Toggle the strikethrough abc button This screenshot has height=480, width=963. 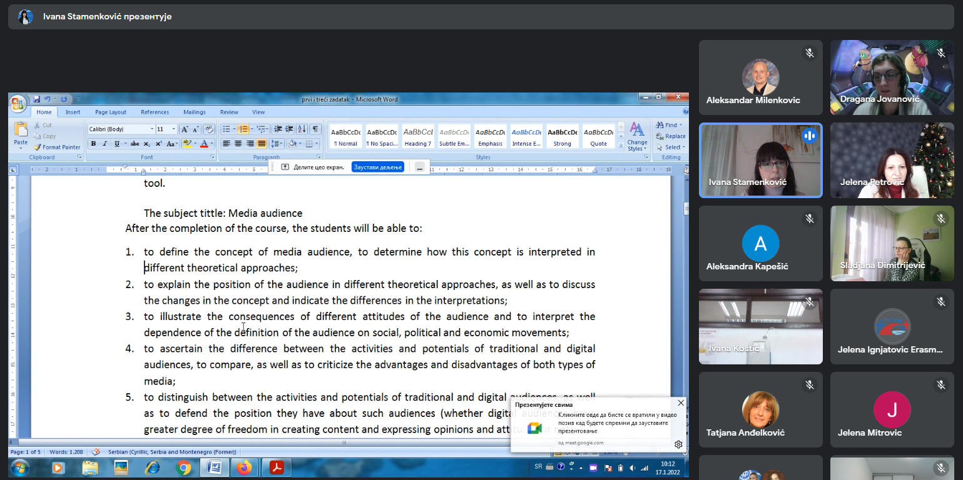(x=135, y=144)
